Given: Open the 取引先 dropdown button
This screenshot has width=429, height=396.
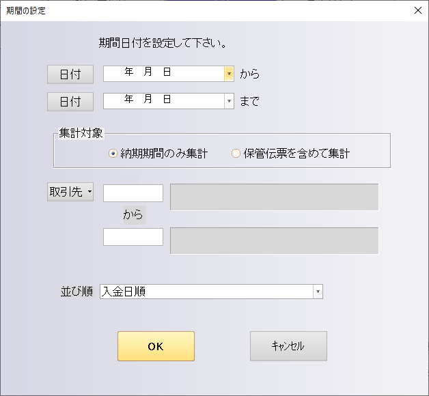Looking at the screenshot, I should point(70,193).
